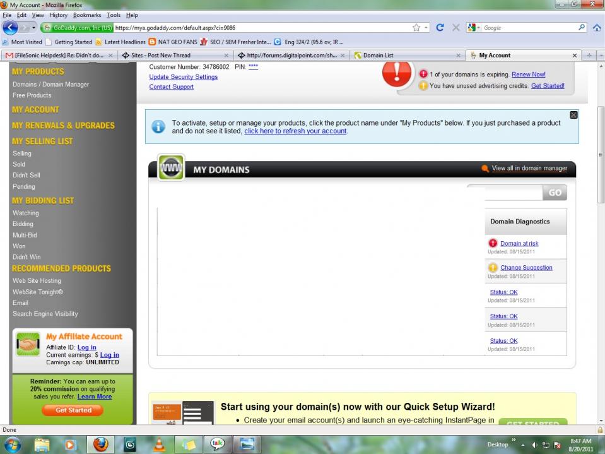Switch to the Domain List tab
605x454 pixels.
point(408,55)
